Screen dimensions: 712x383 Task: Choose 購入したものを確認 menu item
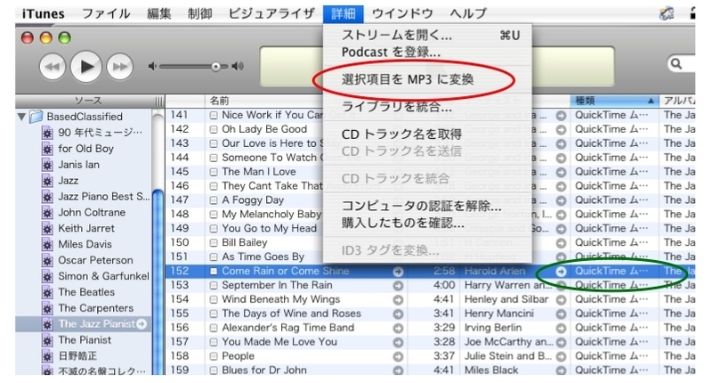pos(427,223)
